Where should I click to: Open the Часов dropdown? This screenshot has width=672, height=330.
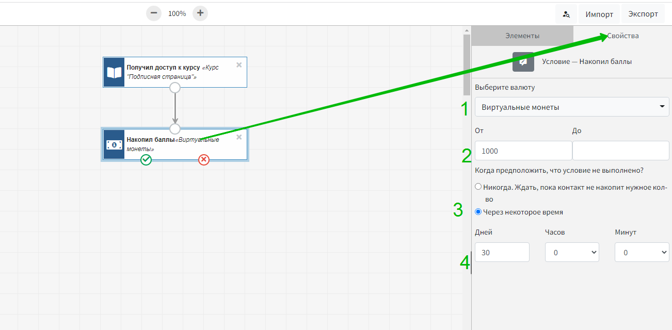[x=572, y=253]
